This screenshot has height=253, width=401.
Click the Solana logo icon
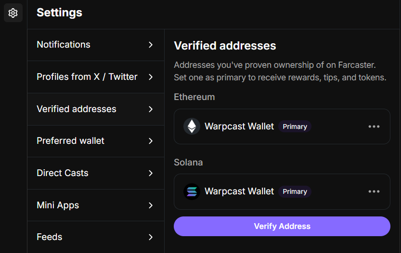pyautogui.click(x=192, y=191)
